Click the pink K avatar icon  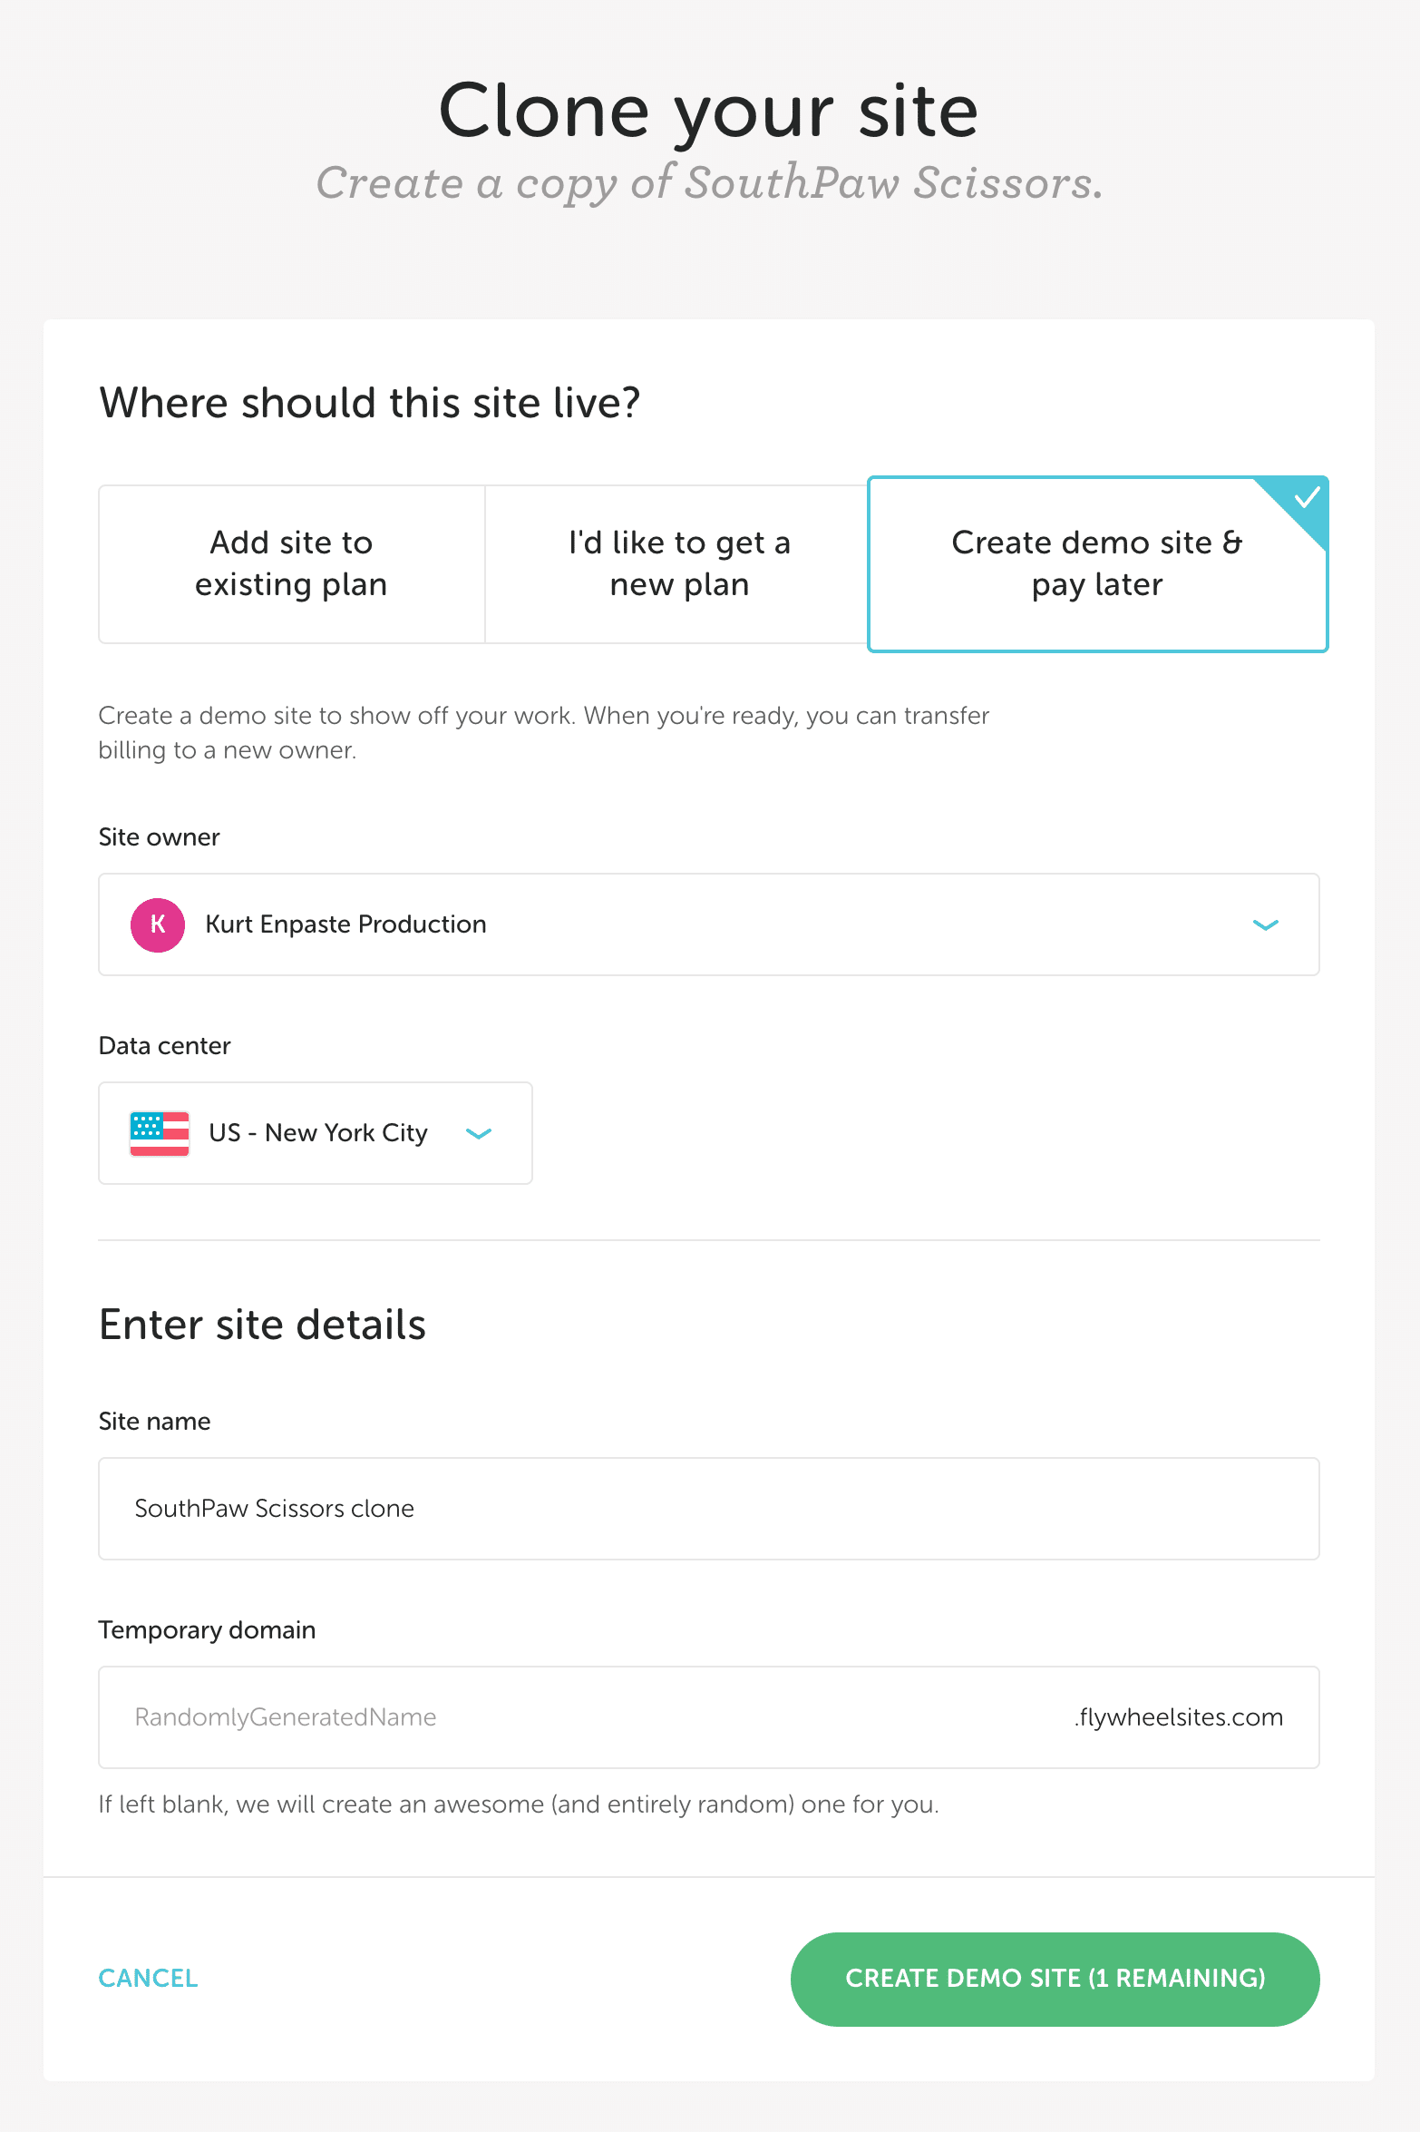(x=158, y=924)
